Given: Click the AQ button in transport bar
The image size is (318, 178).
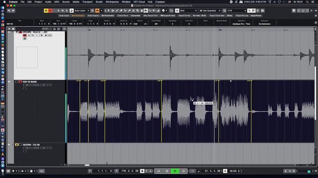Looking at the screenshot, I should [42, 171].
